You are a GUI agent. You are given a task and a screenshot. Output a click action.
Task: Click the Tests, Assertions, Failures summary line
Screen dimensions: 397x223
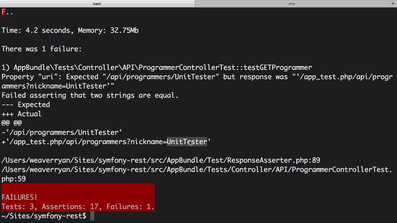[78, 207]
